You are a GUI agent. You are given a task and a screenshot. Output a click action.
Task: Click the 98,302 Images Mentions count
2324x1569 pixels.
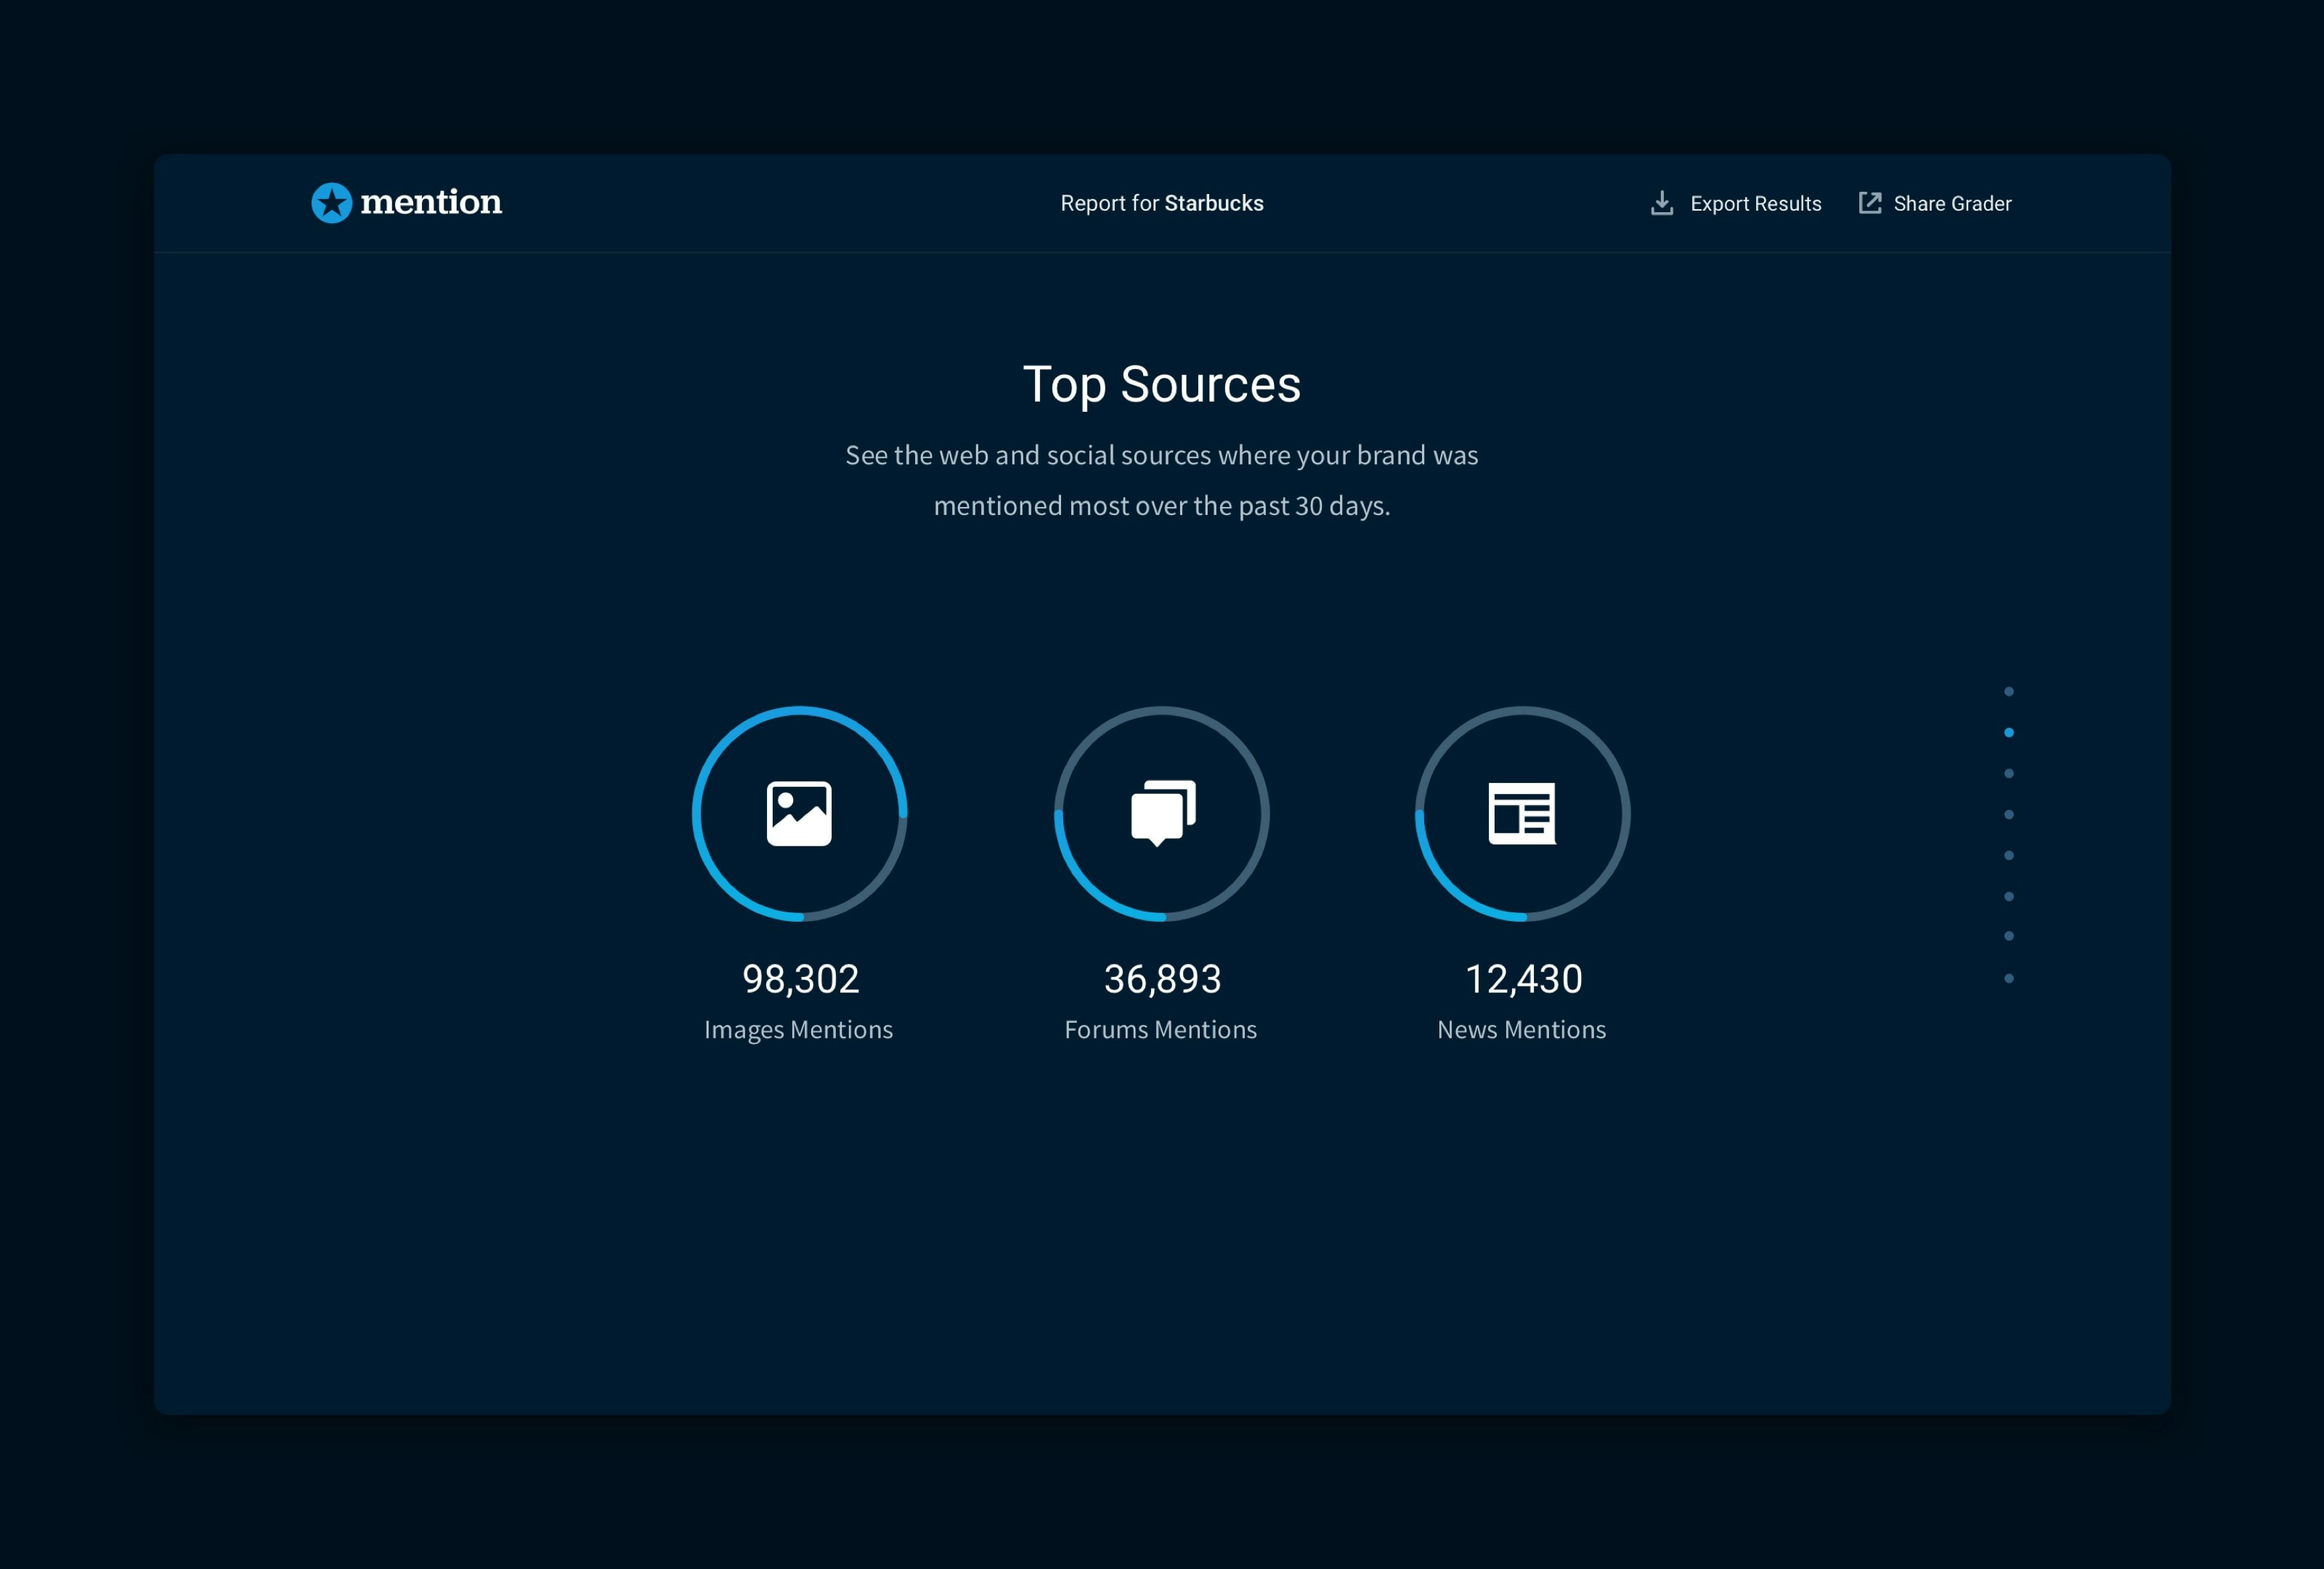pyautogui.click(x=800, y=979)
